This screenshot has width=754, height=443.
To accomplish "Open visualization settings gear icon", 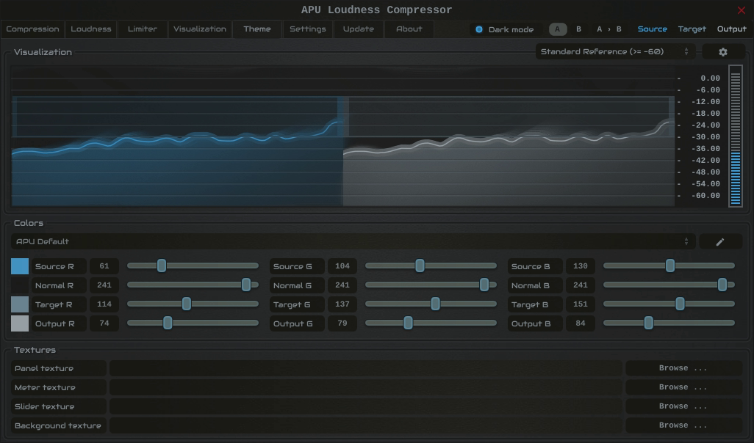I will [722, 52].
